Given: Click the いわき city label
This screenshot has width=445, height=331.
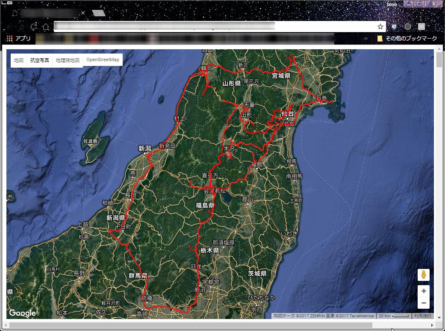Looking at the screenshot, I should tap(289, 233).
